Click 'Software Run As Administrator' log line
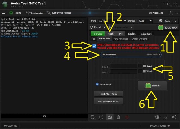 [19, 36]
